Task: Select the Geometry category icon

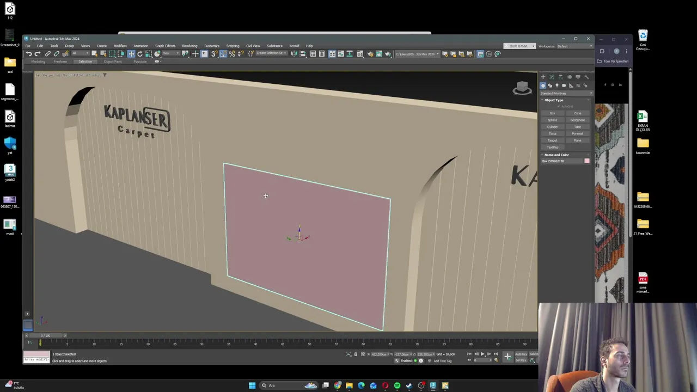Action: pos(543,85)
